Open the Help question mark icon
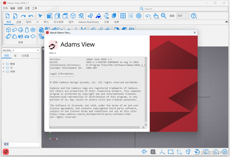This screenshot has width=230, height=157. click(194, 16)
